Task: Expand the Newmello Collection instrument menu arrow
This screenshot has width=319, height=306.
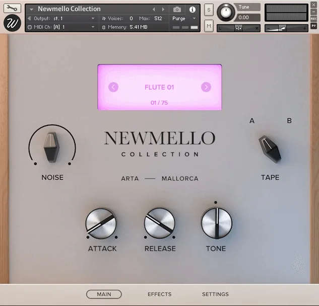Action: pos(31,10)
